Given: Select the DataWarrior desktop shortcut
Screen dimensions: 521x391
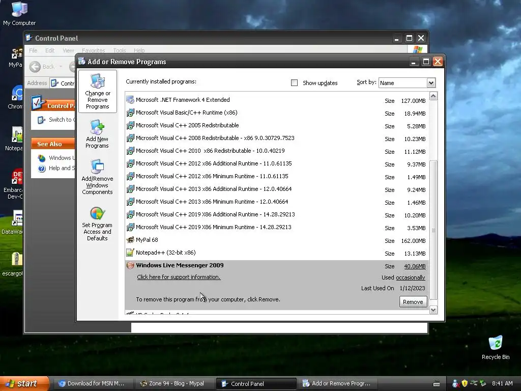Looking at the screenshot, I should click(13, 222).
